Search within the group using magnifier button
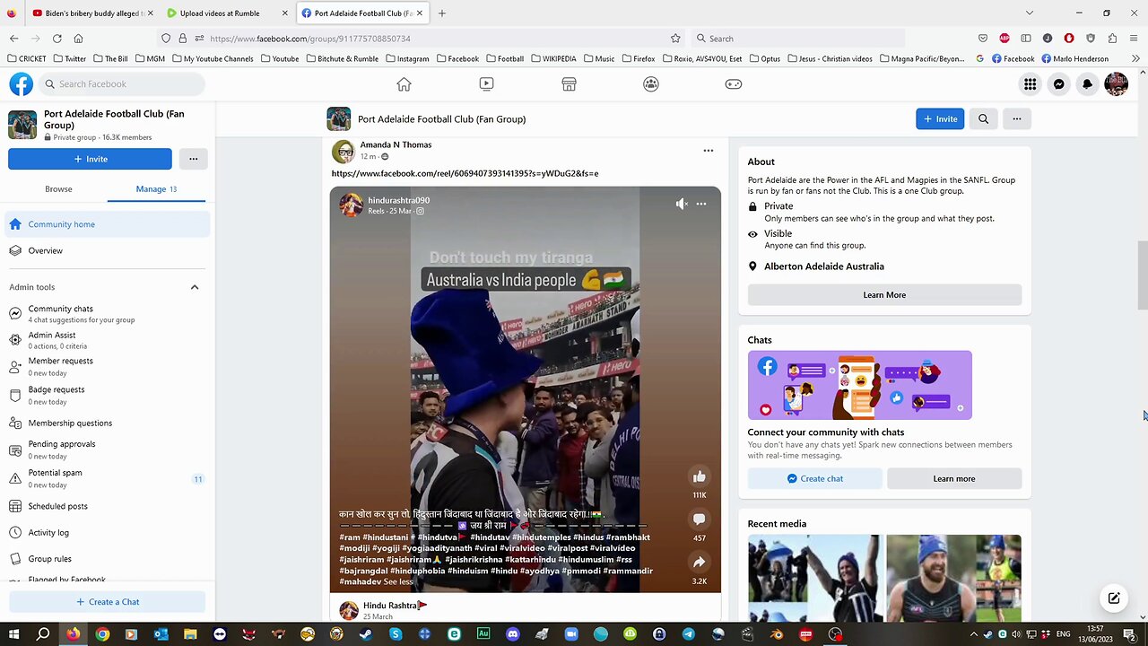This screenshot has height=646, width=1148. tap(983, 118)
